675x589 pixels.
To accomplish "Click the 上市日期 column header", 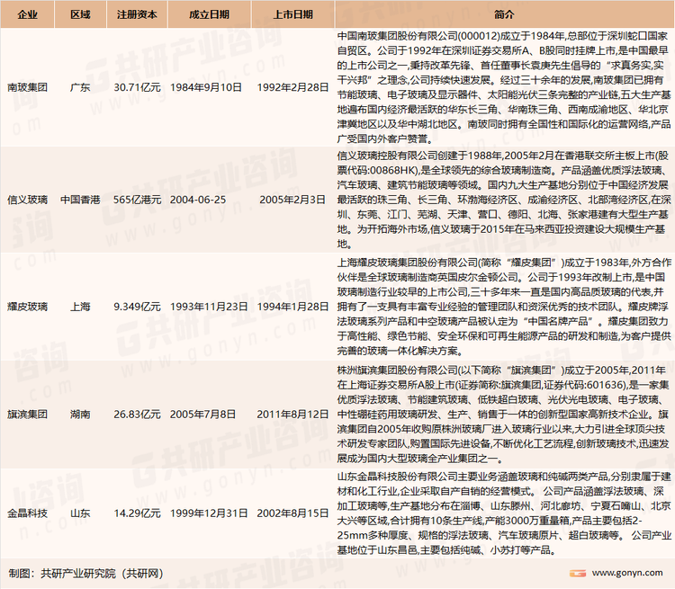I will pos(292,14).
